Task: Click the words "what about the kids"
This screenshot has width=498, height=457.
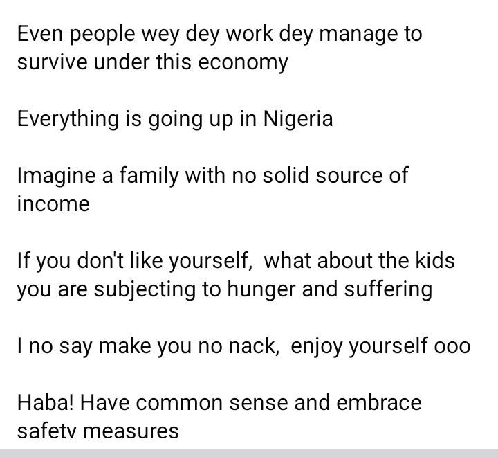Action: pos(360,261)
